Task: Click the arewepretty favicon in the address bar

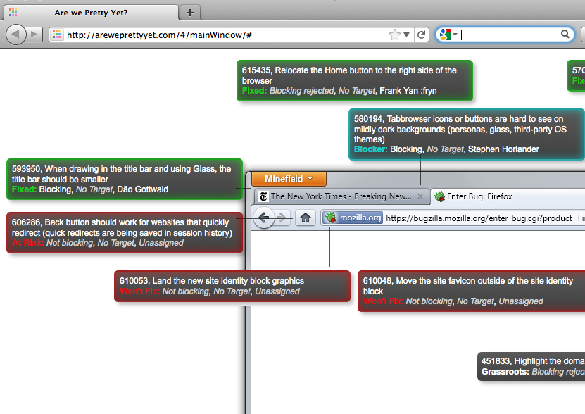Action: tap(58, 34)
